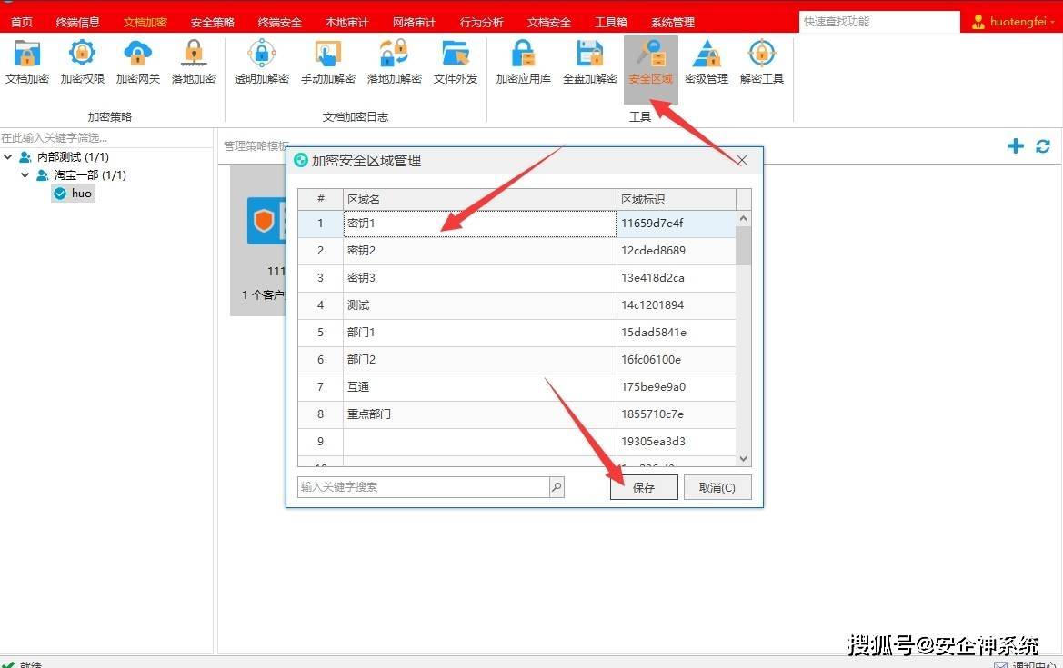Click the 保存 button in the dialog

click(x=643, y=487)
